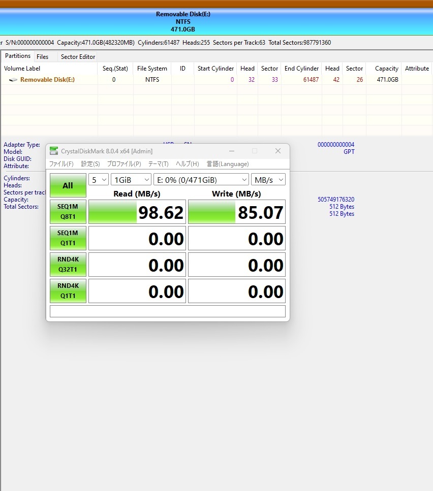Open the 言語(Language) menu
Image resolution: width=433 pixels, height=491 pixels.
[x=228, y=164]
